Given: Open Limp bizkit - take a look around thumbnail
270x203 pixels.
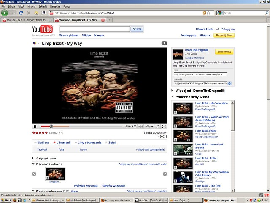Looking at the screenshot, I should (183, 150).
